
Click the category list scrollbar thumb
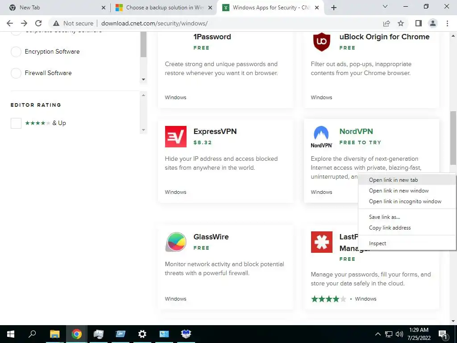143,44
